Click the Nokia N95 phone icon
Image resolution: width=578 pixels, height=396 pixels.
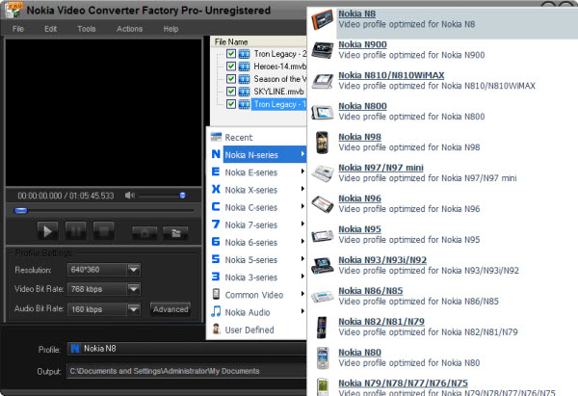click(322, 235)
